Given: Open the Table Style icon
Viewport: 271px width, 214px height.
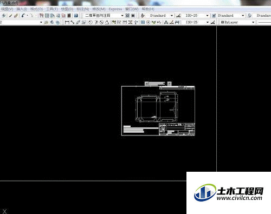Looking at the screenshot, I should [x=214, y=16].
